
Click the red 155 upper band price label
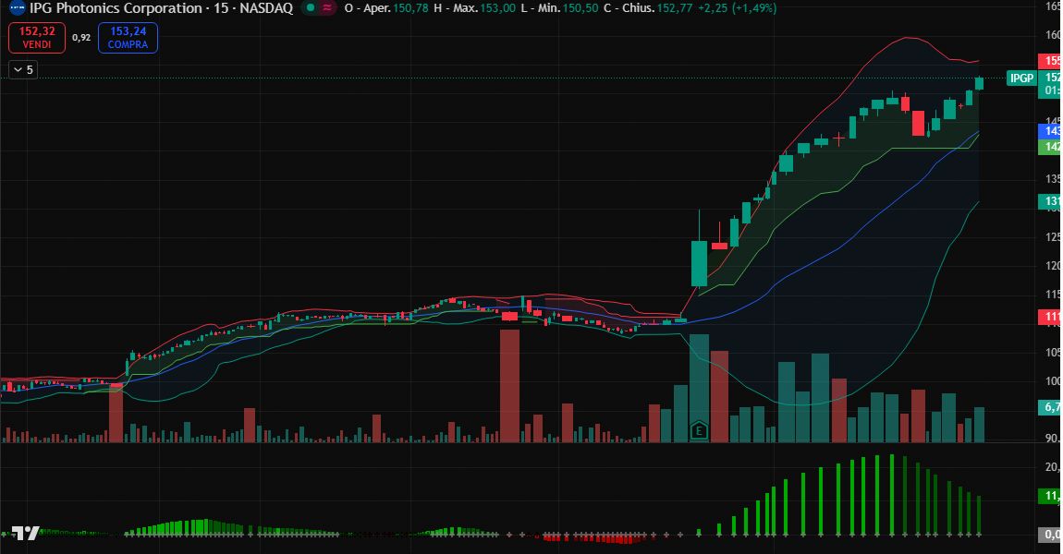pos(1050,61)
